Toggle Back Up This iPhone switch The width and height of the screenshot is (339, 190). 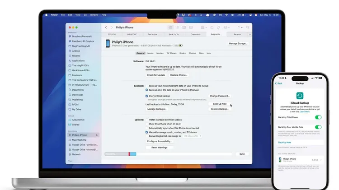318,117
